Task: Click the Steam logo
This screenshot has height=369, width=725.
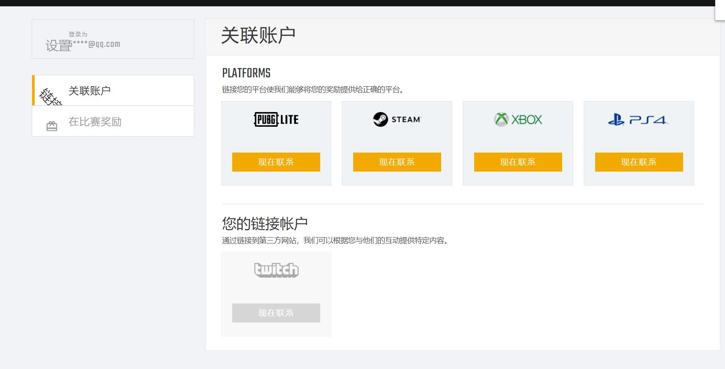Action: point(397,120)
